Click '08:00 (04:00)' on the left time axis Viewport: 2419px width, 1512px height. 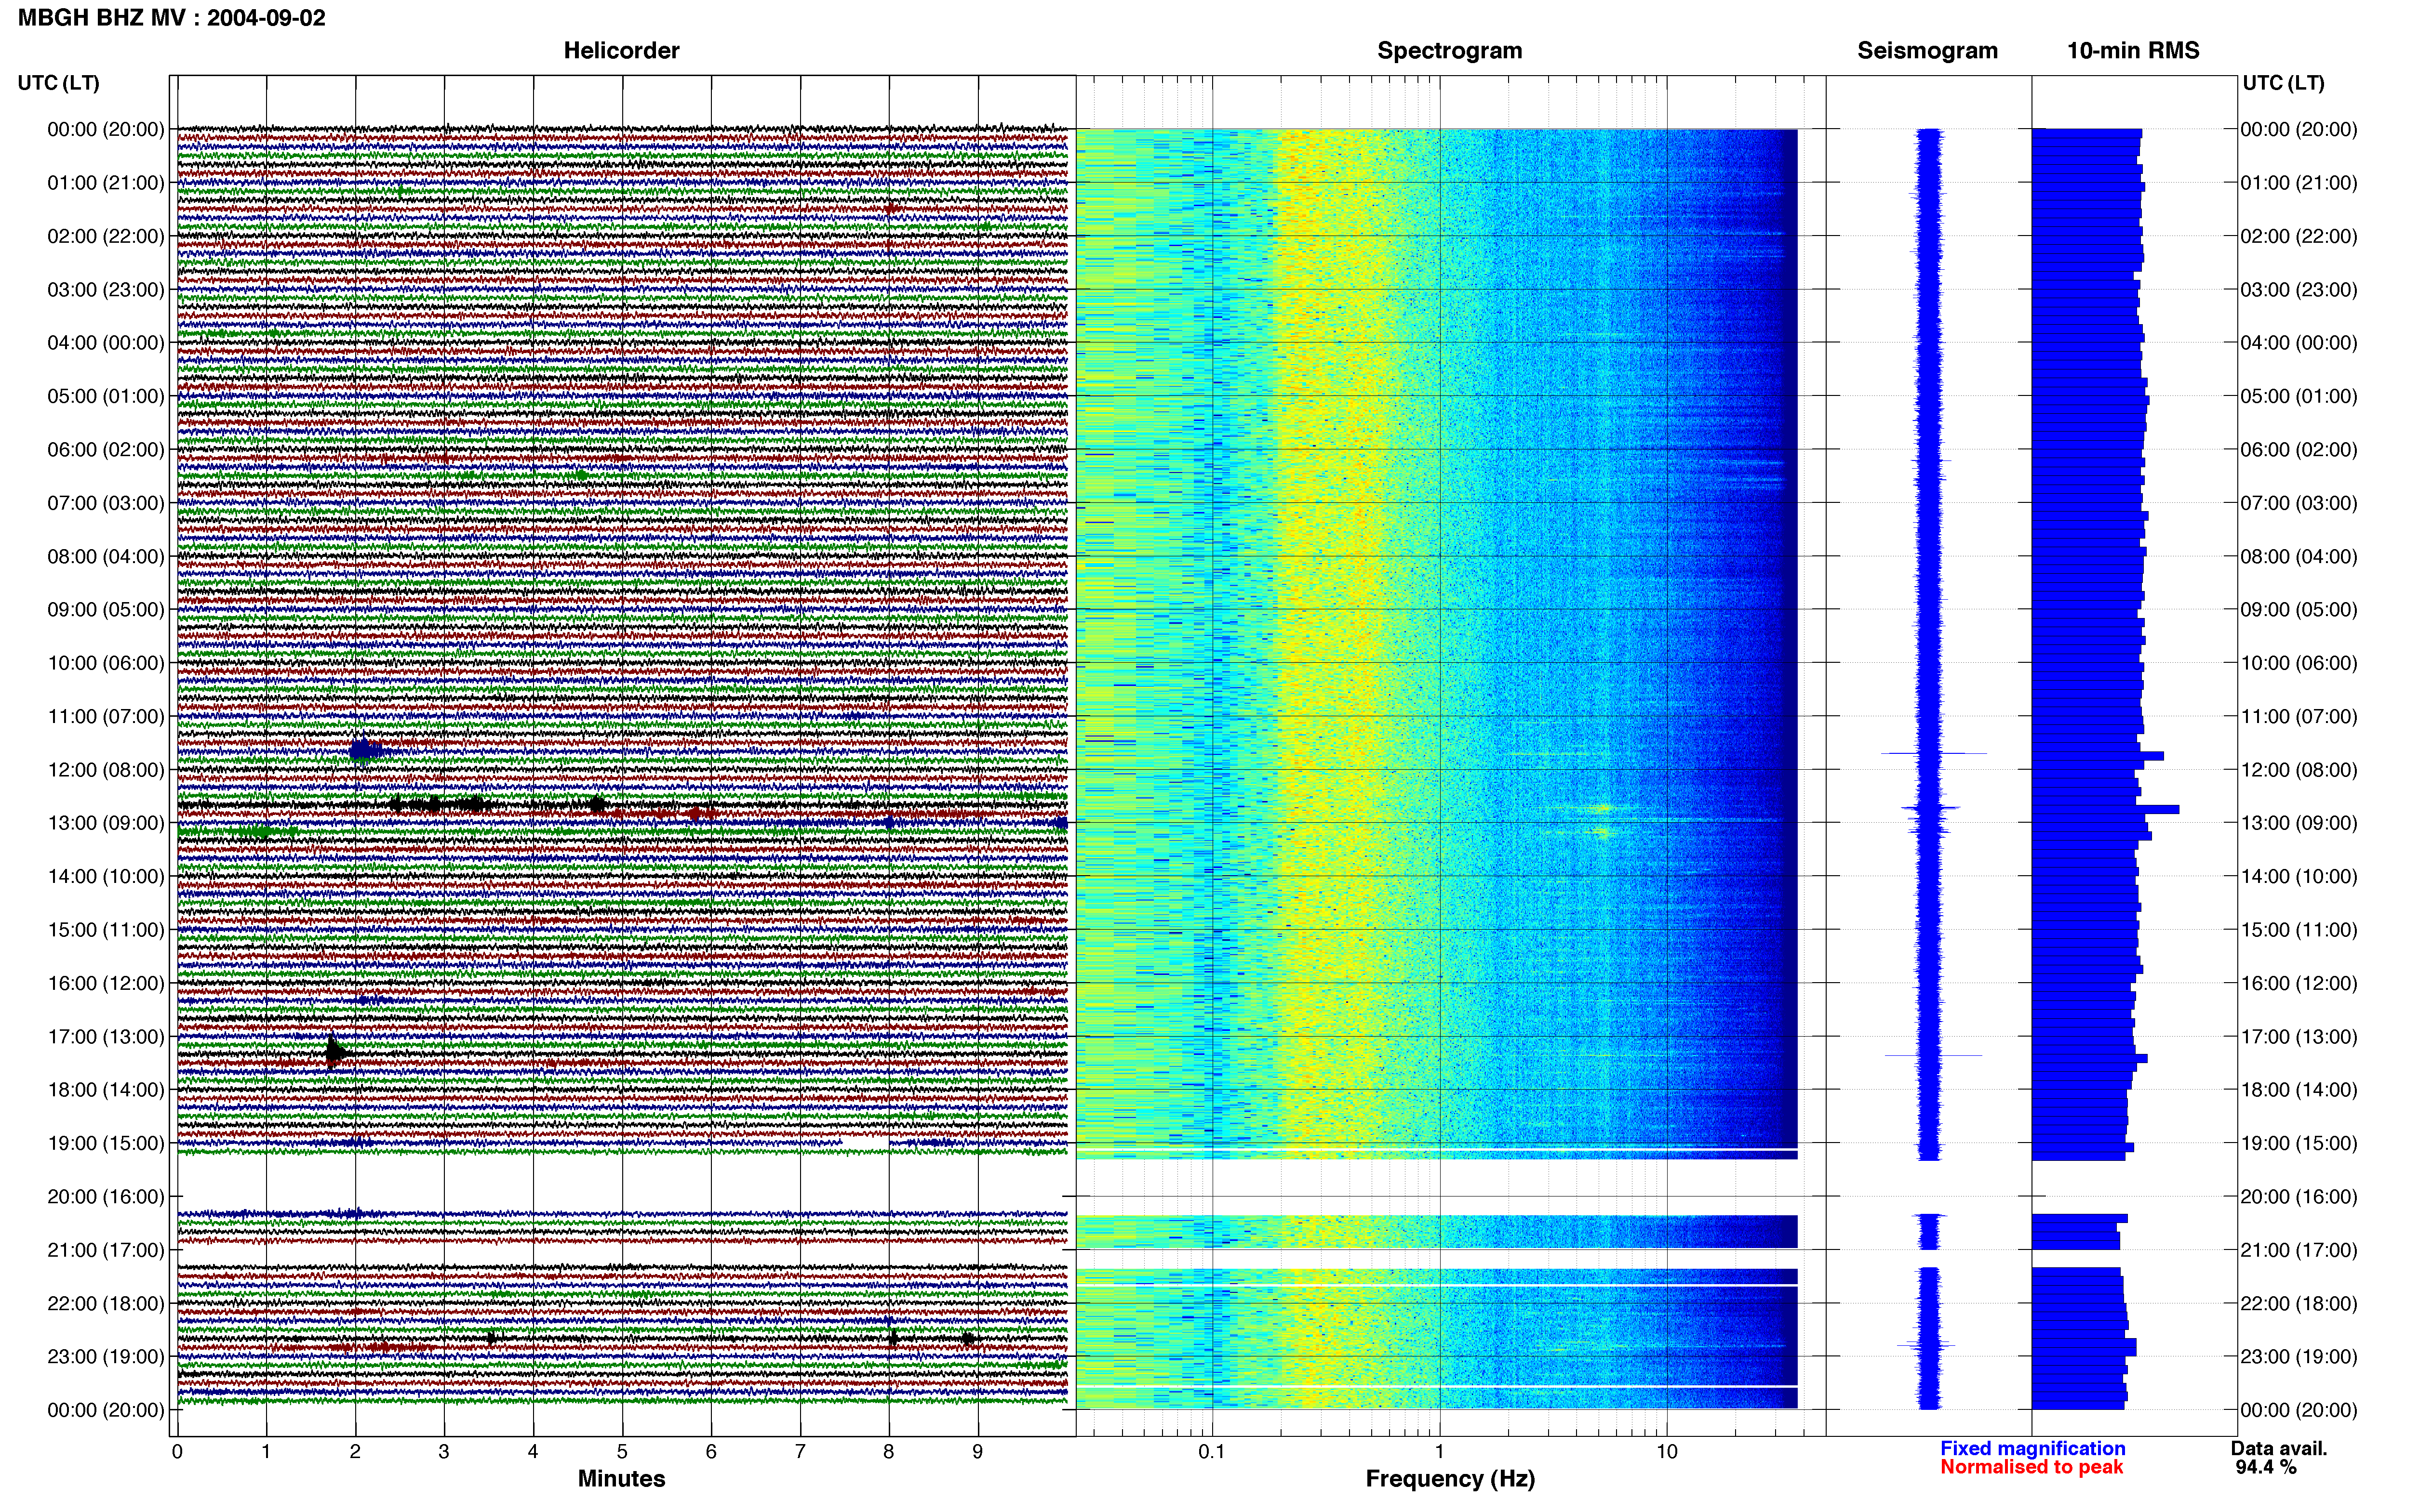point(106,557)
